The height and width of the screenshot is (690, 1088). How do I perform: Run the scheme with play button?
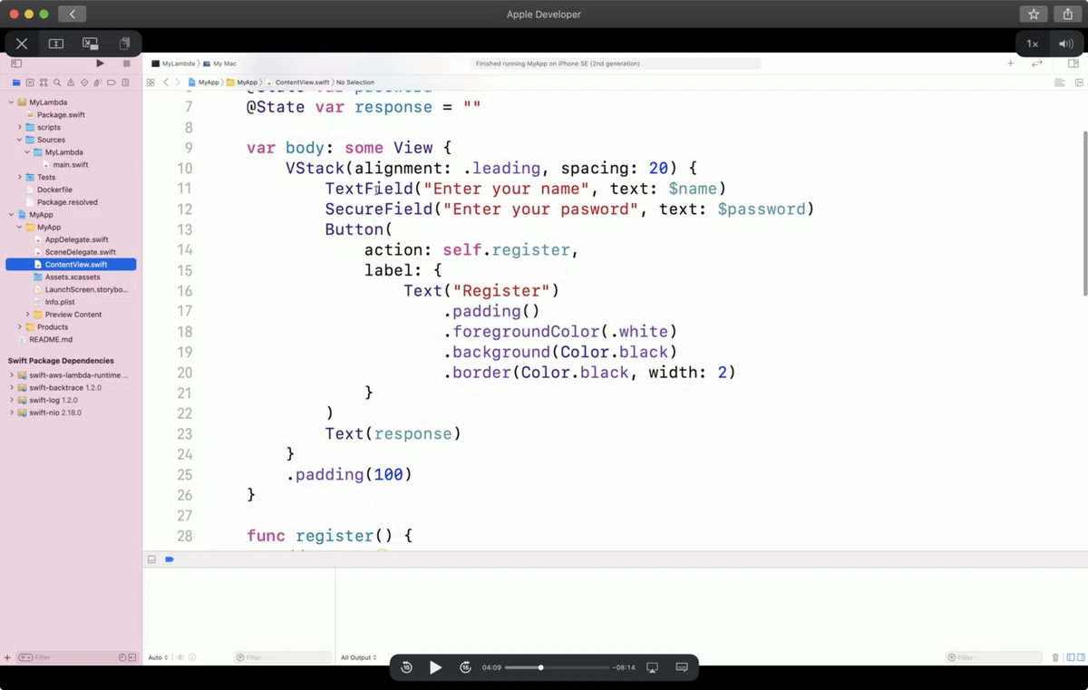point(100,63)
